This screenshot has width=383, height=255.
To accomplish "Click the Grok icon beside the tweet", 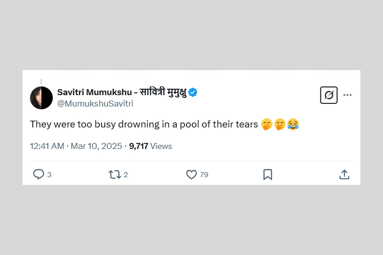I will click(x=329, y=95).
